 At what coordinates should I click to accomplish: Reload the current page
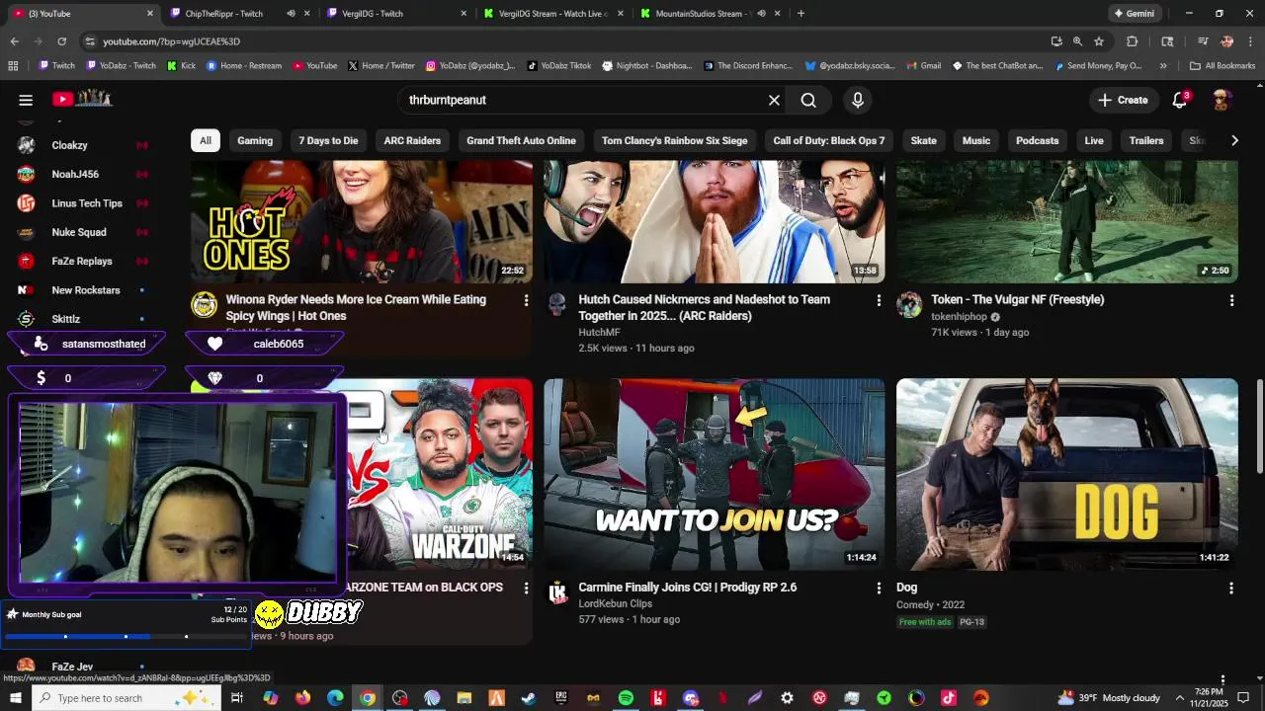[61, 41]
